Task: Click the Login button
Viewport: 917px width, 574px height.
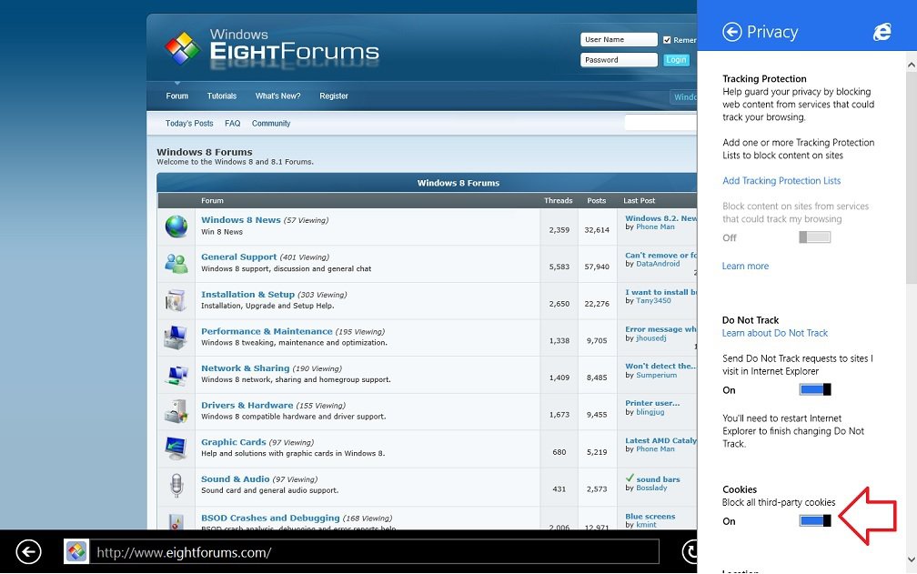Action: (x=676, y=60)
